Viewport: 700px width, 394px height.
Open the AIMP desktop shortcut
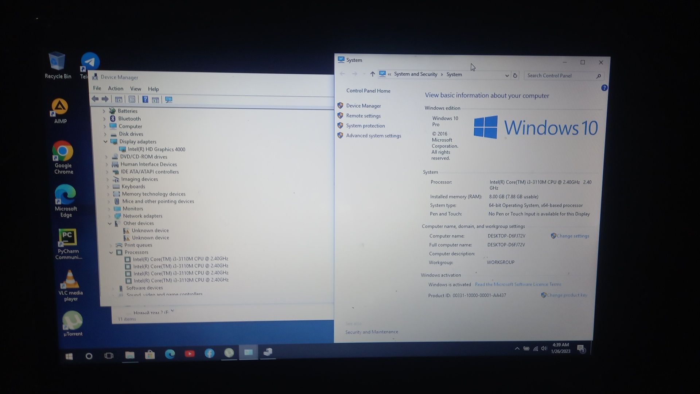pos(60,111)
